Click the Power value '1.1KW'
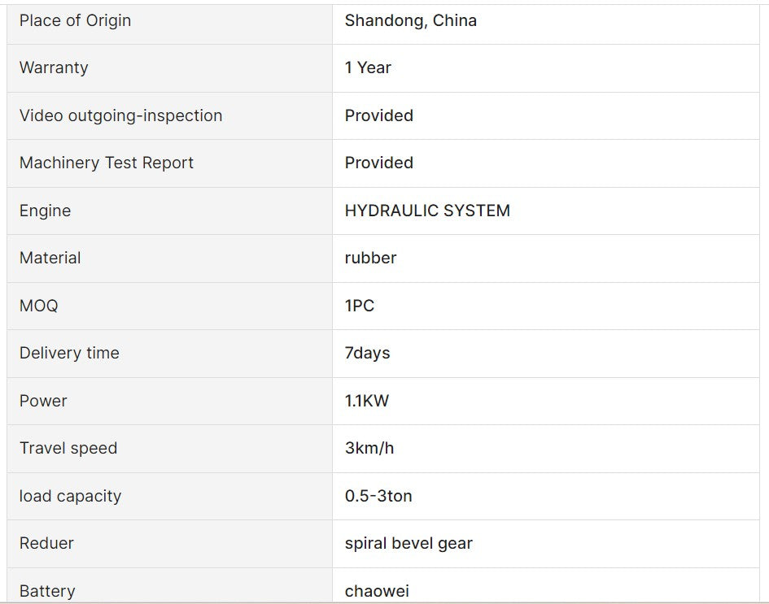Screen dimensions: 769x604 click(x=367, y=401)
